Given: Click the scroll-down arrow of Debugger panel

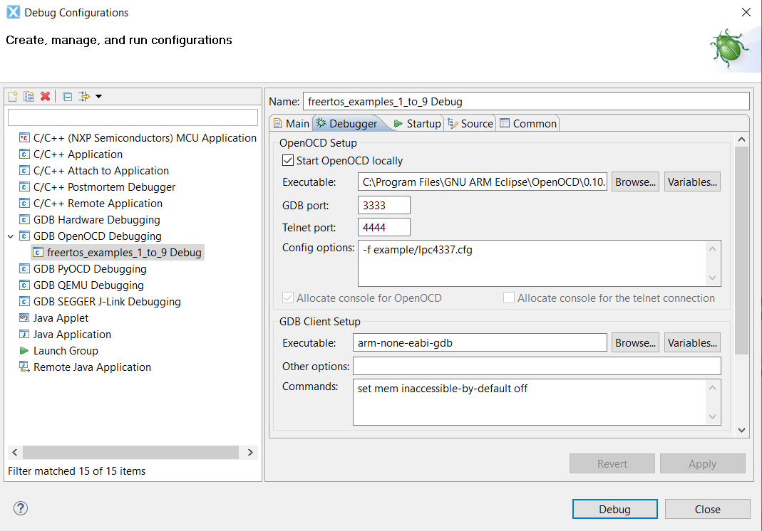Looking at the screenshot, I should 741,429.
